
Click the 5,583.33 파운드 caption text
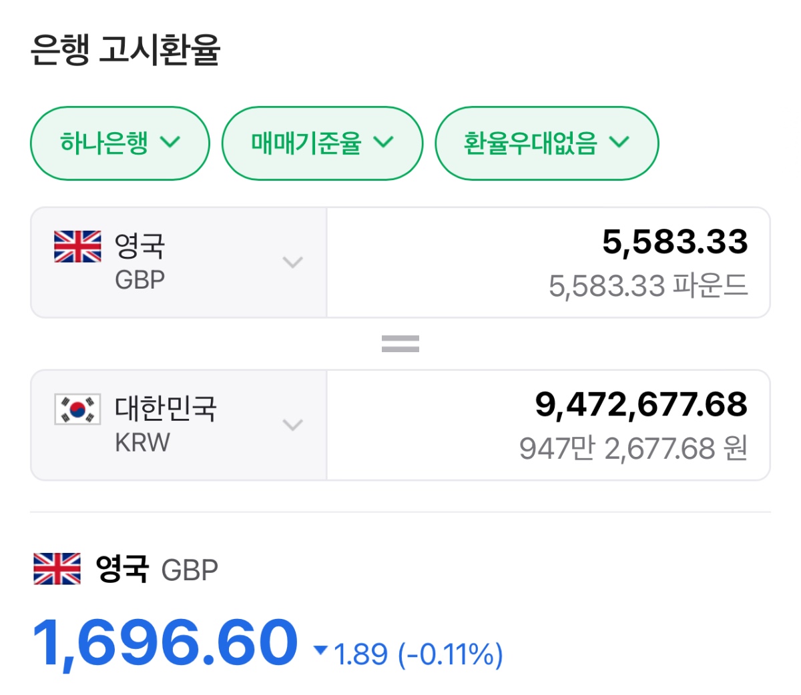tap(647, 286)
